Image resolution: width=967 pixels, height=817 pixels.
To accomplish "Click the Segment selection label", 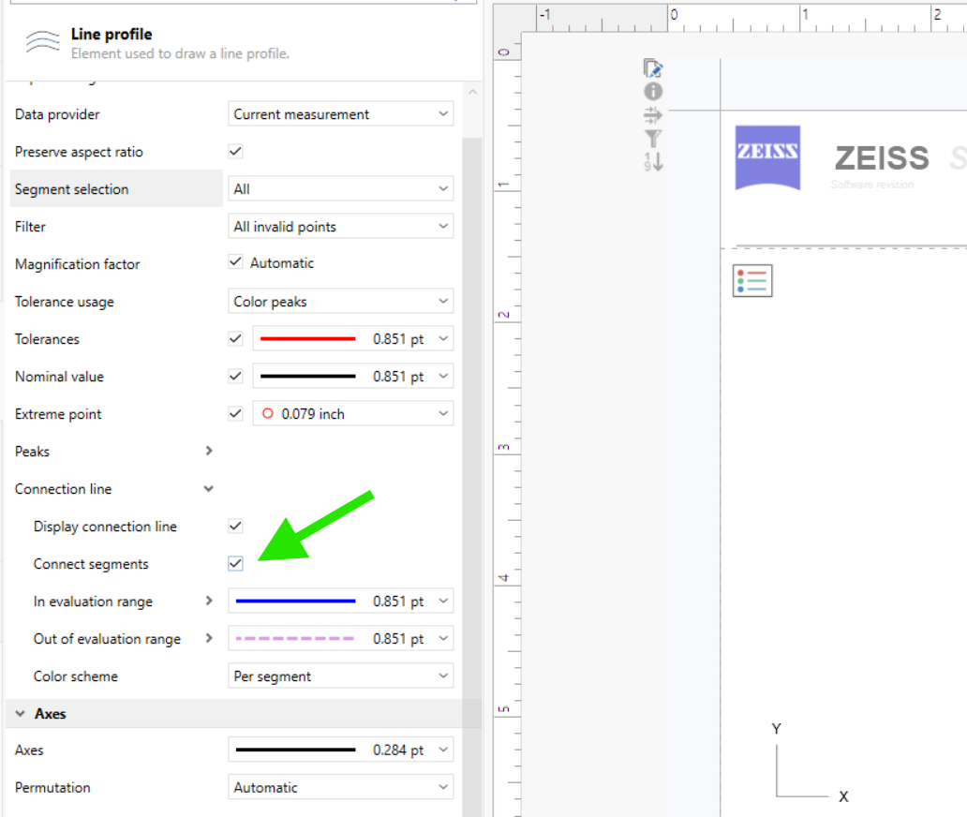I will pos(71,189).
